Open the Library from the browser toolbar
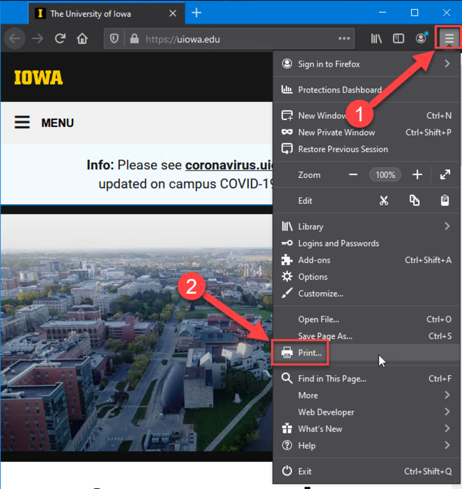 [376, 38]
